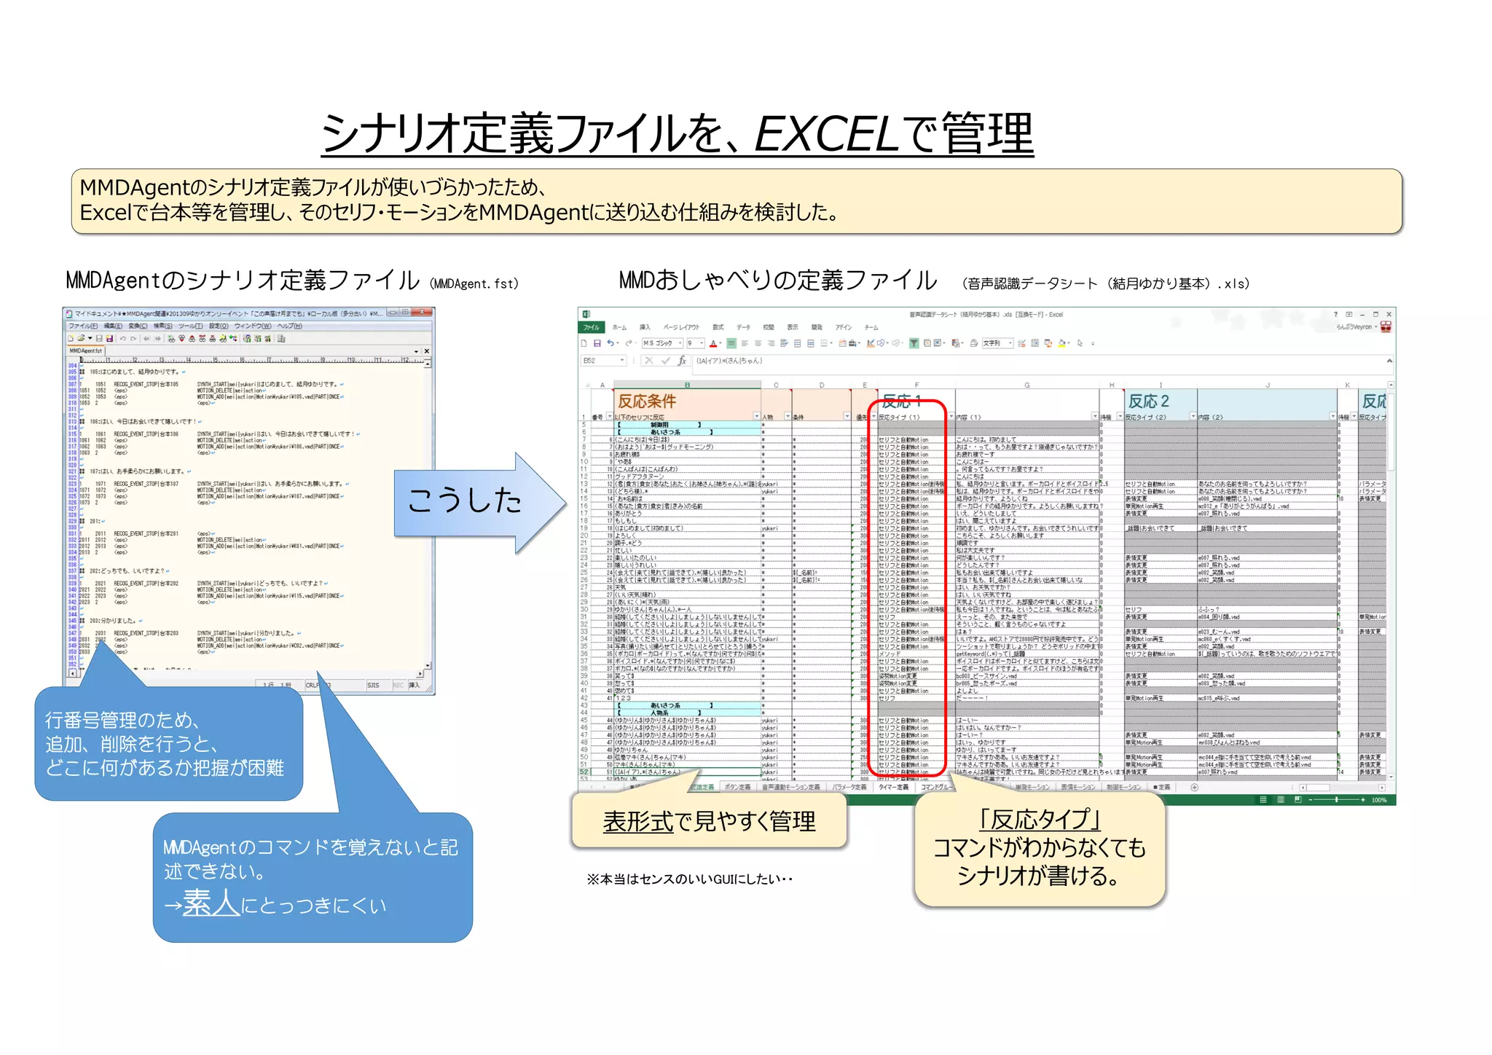The width and height of the screenshot is (1492, 1055).
Task: Click the add new sheet plus button
Action: coord(1194,788)
